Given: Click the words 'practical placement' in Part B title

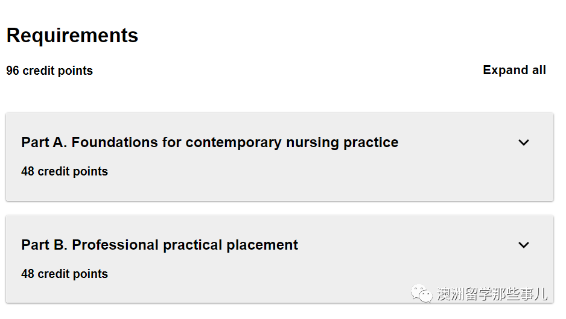Looking at the screenshot, I should click(231, 245).
